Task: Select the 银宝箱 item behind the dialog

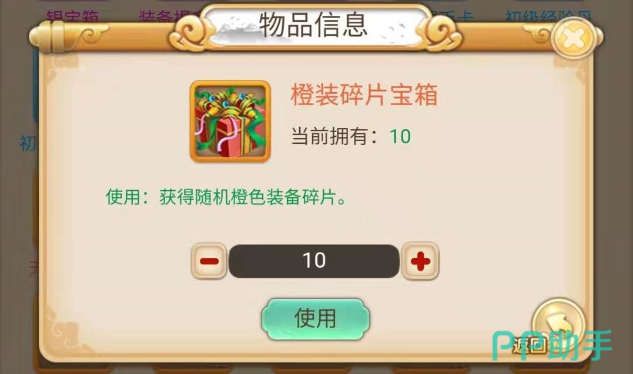Action: tap(73, 16)
